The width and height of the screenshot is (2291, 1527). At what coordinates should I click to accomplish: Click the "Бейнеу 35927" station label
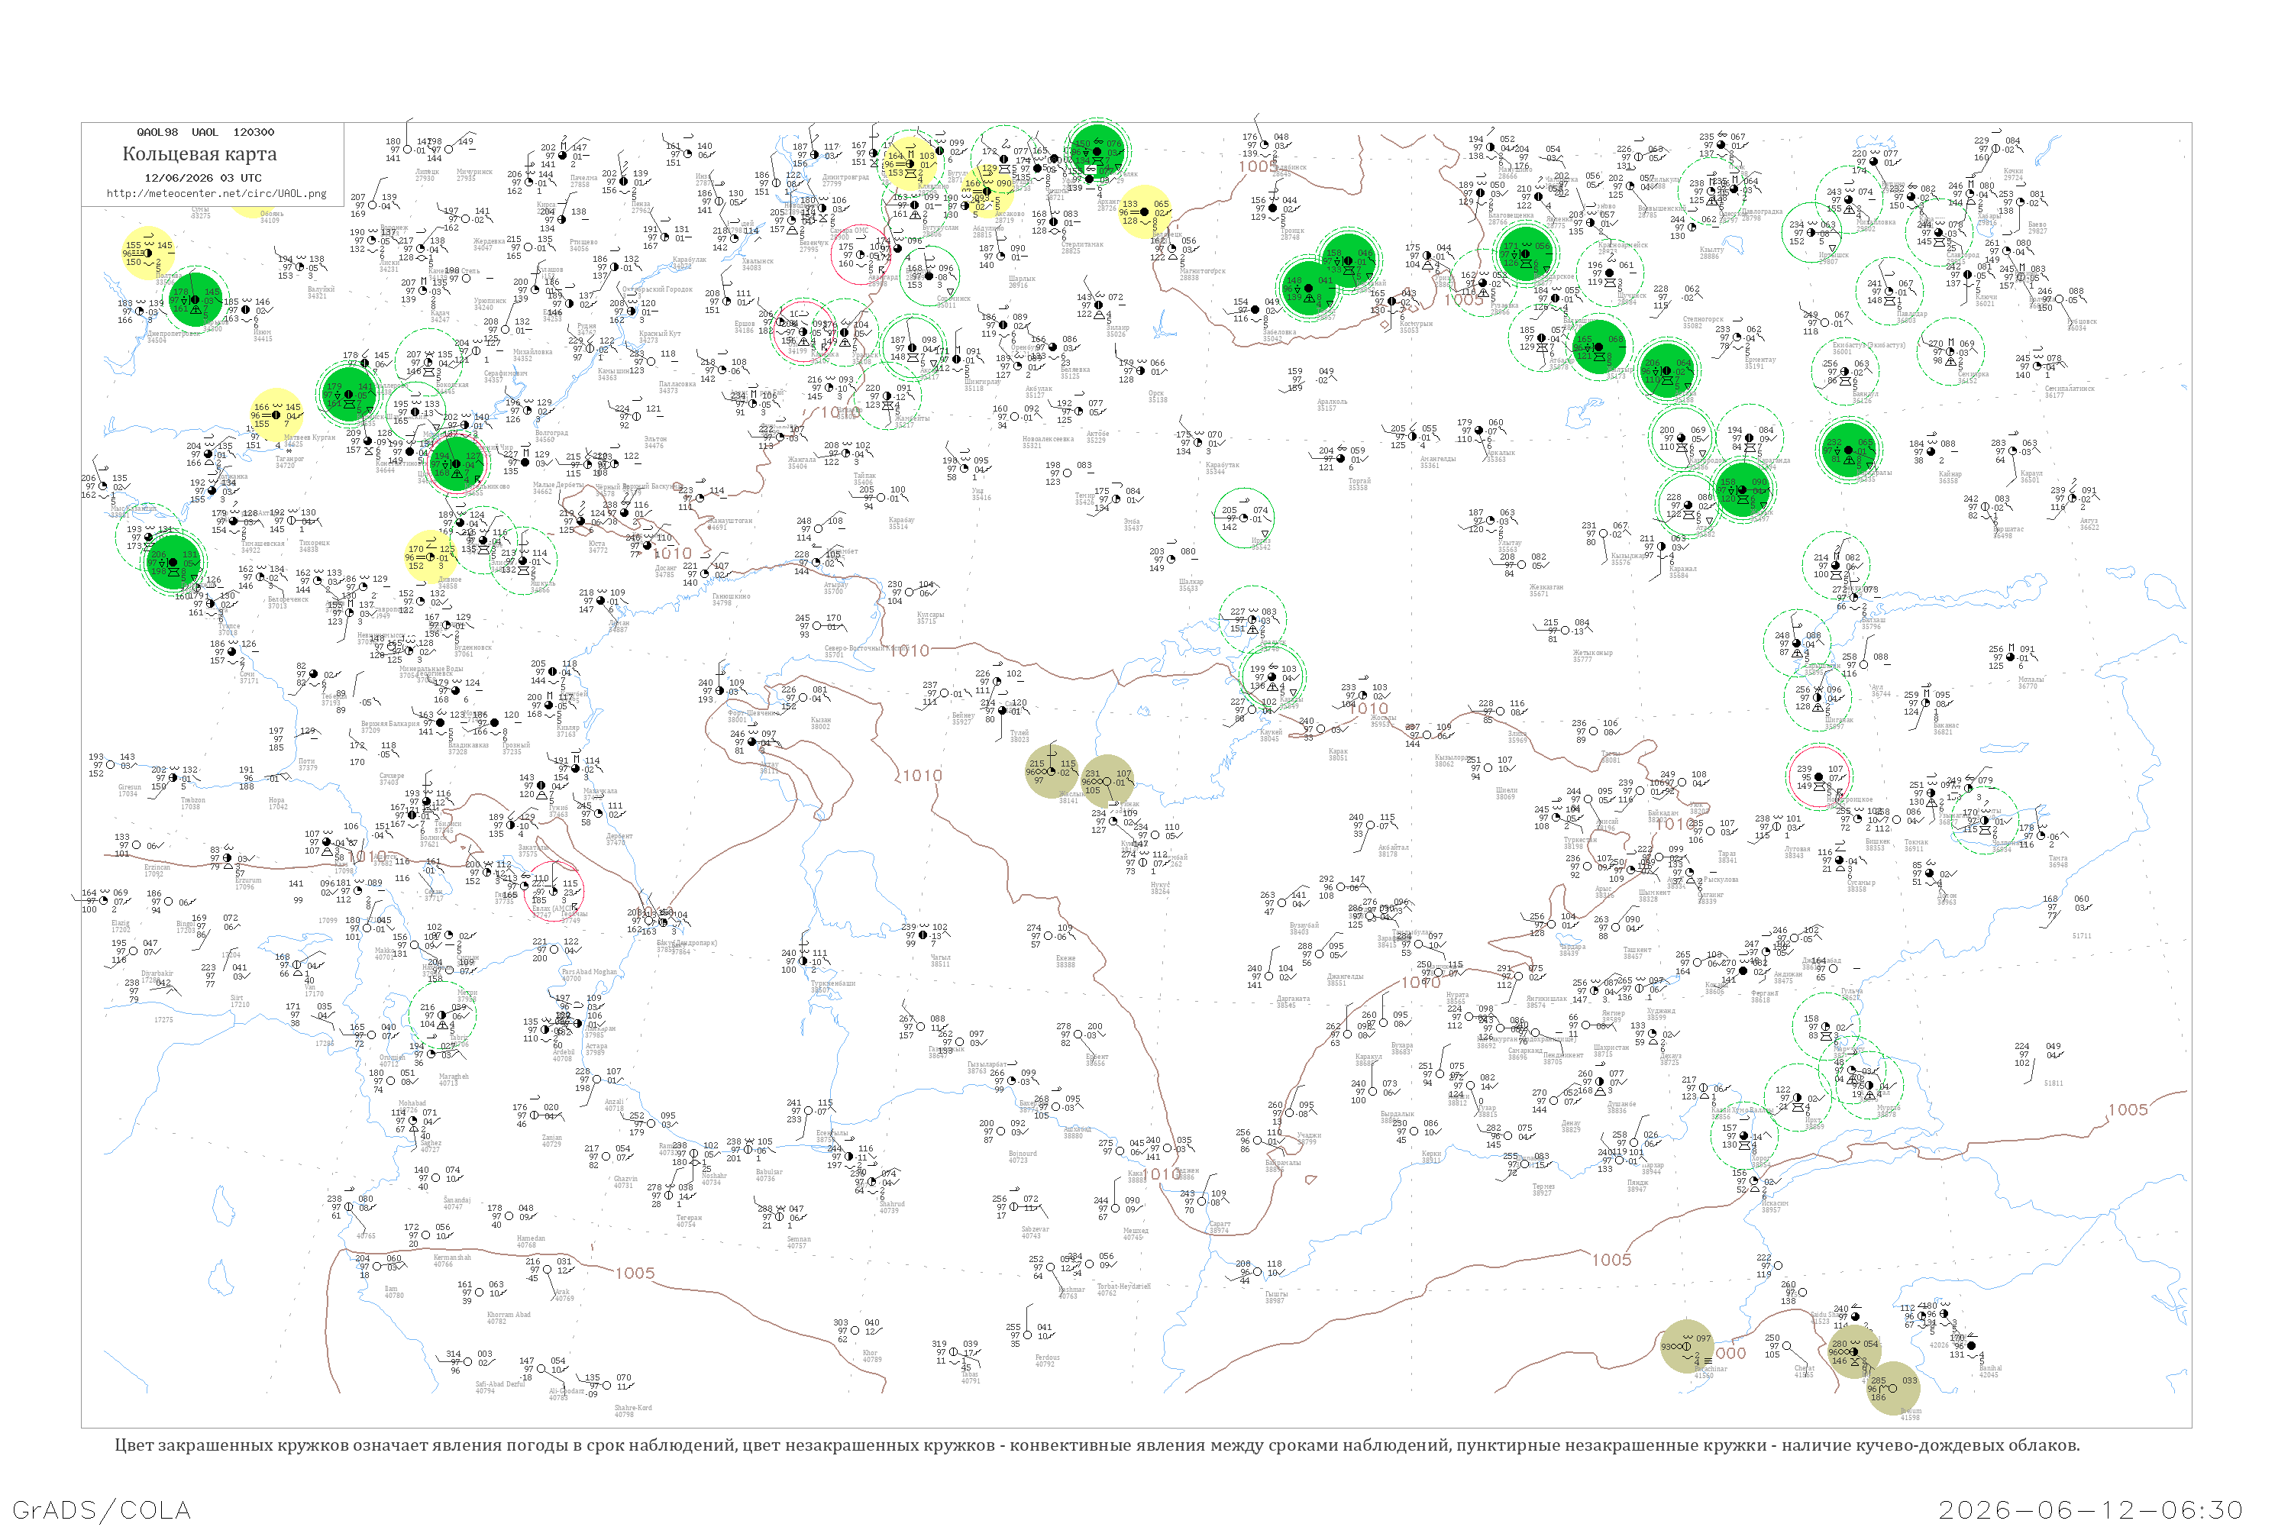pyautogui.click(x=962, y=718)
